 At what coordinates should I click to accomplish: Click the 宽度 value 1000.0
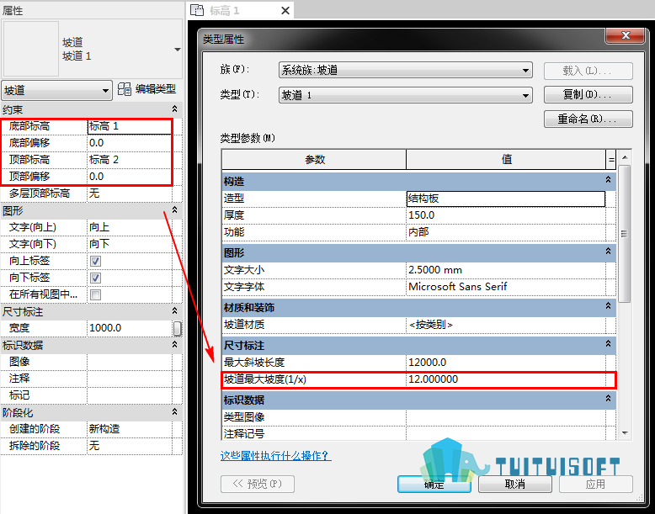click(130, 328)
